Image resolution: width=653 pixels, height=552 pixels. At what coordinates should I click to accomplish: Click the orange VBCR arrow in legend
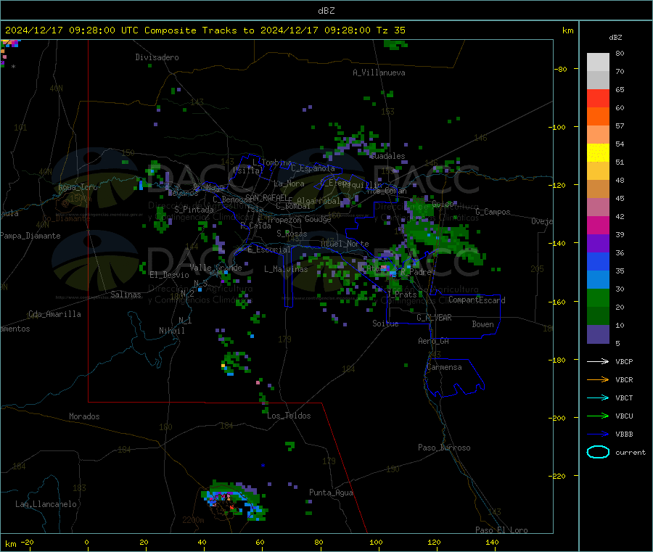pyautogui.click(x=598, y=379)
